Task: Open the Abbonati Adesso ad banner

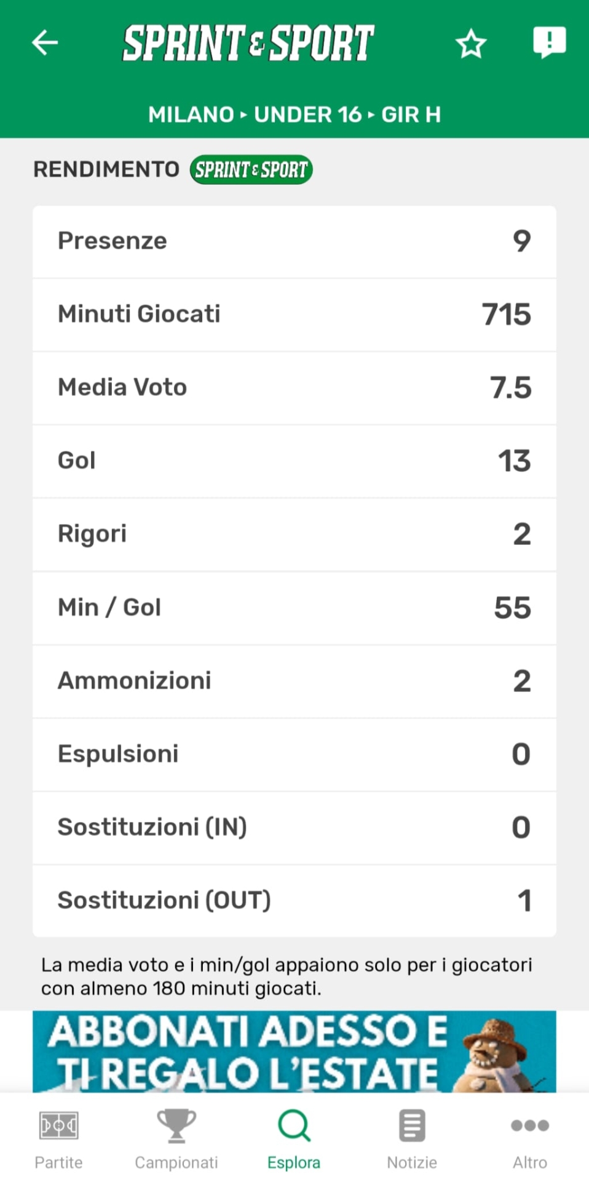Action: pyautogui.click(x=294, y=1052)
